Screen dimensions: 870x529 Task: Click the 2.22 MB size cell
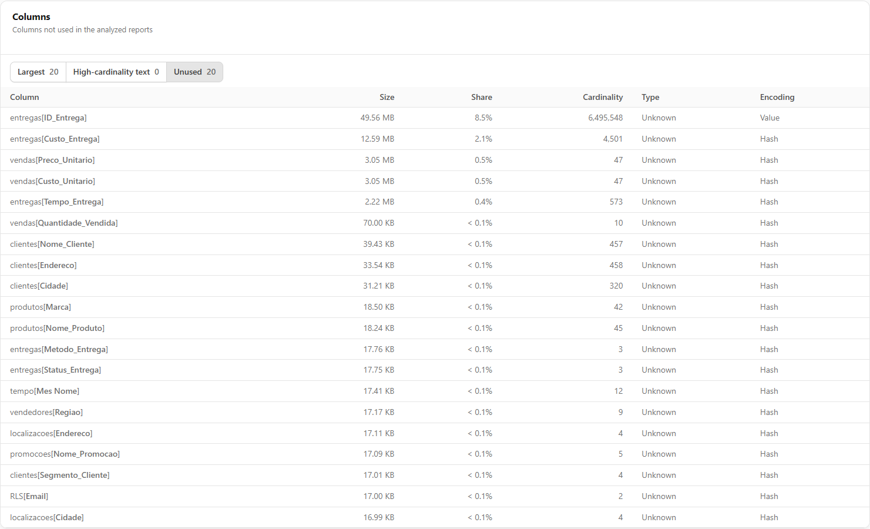(379, 202)
